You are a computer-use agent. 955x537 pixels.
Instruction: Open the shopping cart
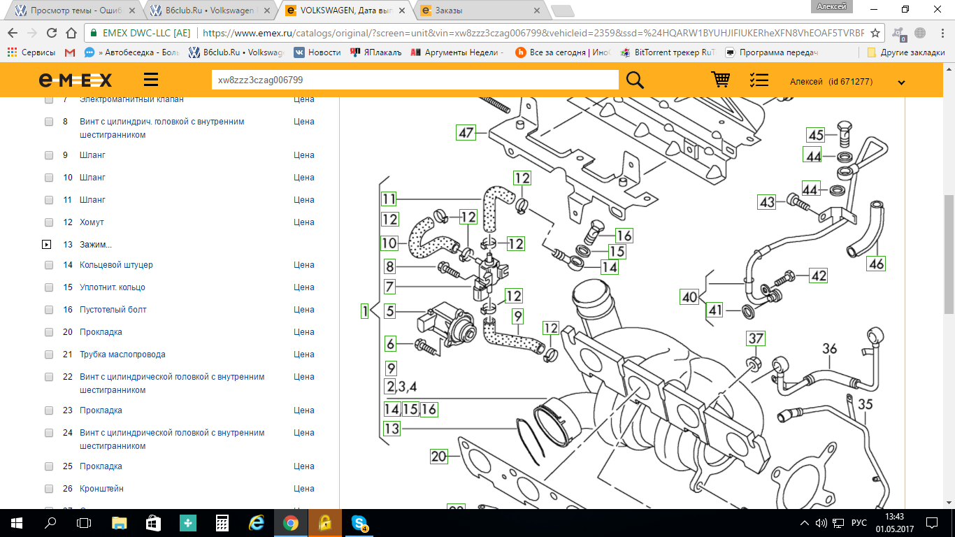point(721,80)
